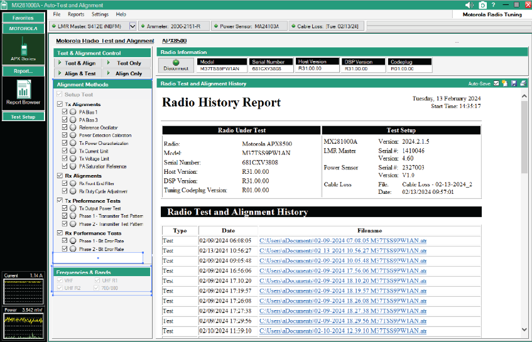The image size is (532, 342).
Task: Click the Ammeter status indicator
Action: pyautogui.click(x=143, y=26)
